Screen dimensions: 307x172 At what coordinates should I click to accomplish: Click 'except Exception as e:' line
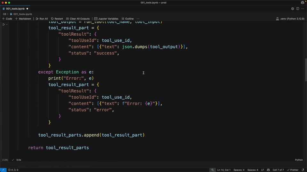point(66,72)
